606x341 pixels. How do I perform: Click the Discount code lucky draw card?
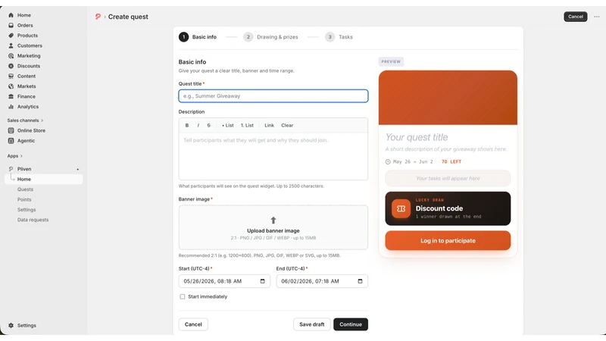pos(448,209)
